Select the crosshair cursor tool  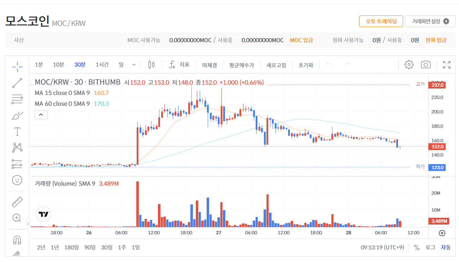[x=17, y=66]
